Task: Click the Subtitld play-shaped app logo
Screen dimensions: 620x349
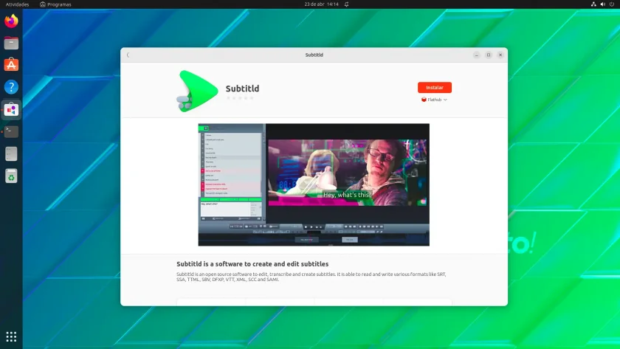Action: (197, 91)
